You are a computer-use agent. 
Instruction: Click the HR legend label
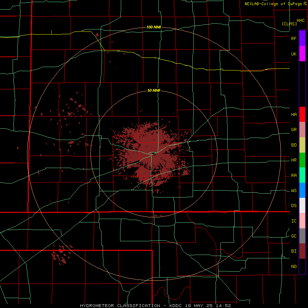(x=294, y=160)
